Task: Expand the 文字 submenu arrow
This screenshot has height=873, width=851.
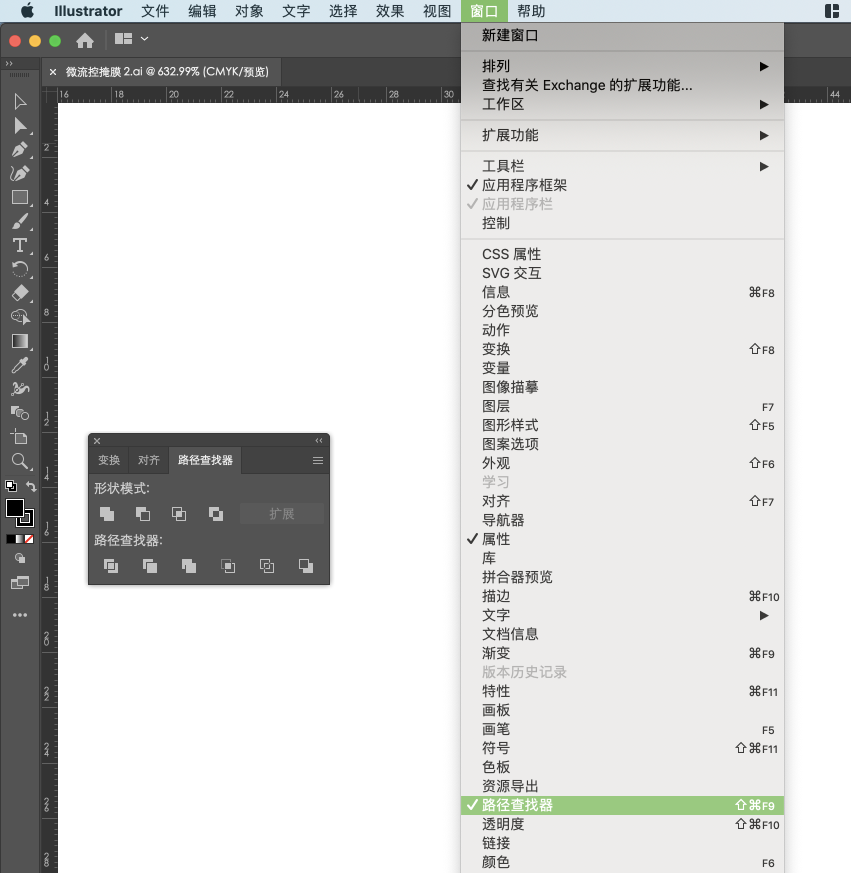Action: 764,615
